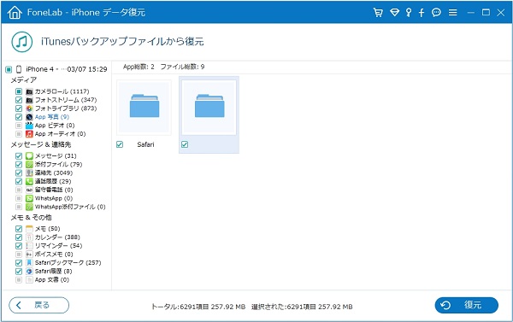Click the Safariブックマーク bookmark icon
The height and width of the screenshot is (322, 513).
pos(29,263)
